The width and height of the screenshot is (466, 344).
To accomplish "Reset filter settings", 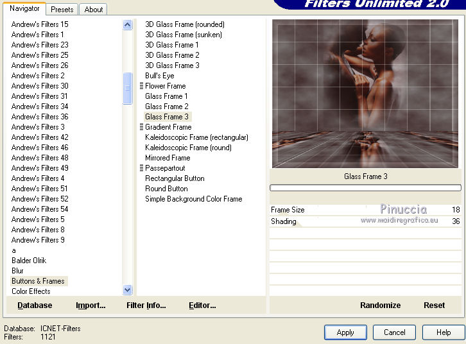I will coord(434,305).
